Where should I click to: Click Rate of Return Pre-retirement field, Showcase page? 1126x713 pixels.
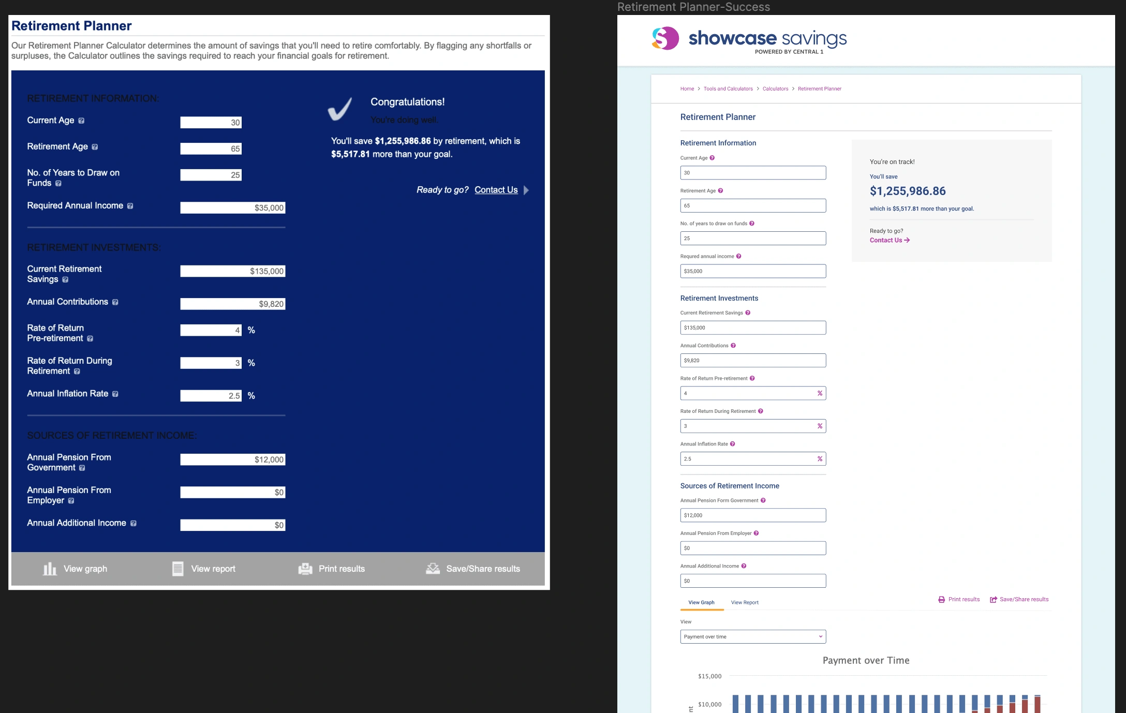click(753, 393)
